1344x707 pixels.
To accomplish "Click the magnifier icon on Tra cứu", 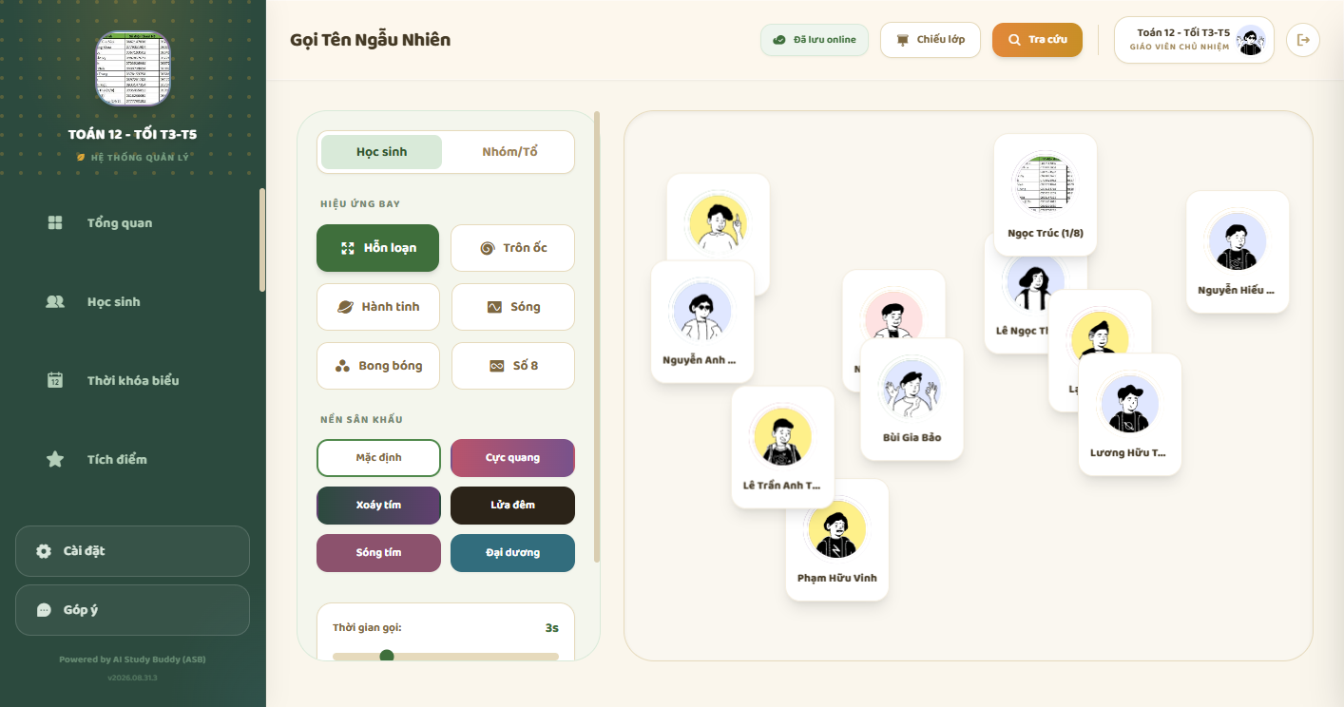I will click(x=1014, y=40).
